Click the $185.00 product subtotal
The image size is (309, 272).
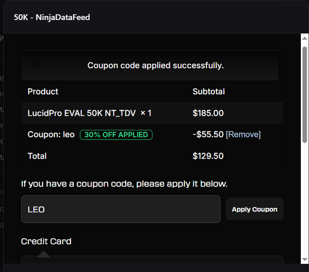(208, 113)
